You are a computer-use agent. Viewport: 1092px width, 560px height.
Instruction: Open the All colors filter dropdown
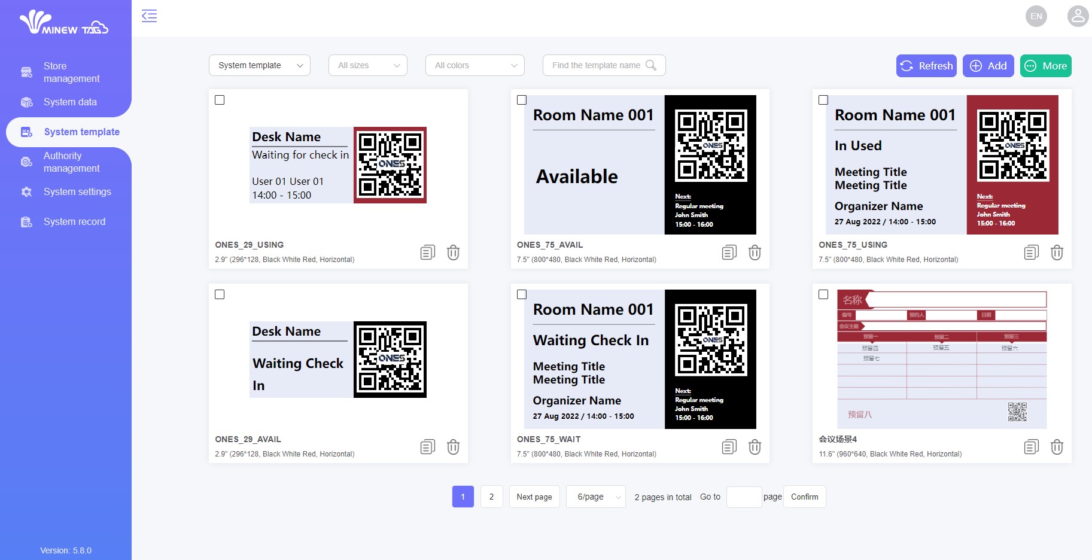(x=474, y=65)
